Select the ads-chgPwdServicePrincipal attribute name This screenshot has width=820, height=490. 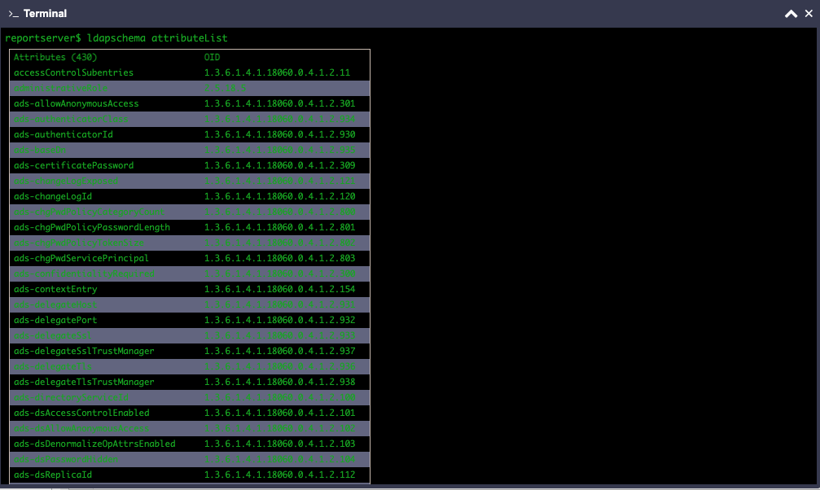click(x=81, y=258)
